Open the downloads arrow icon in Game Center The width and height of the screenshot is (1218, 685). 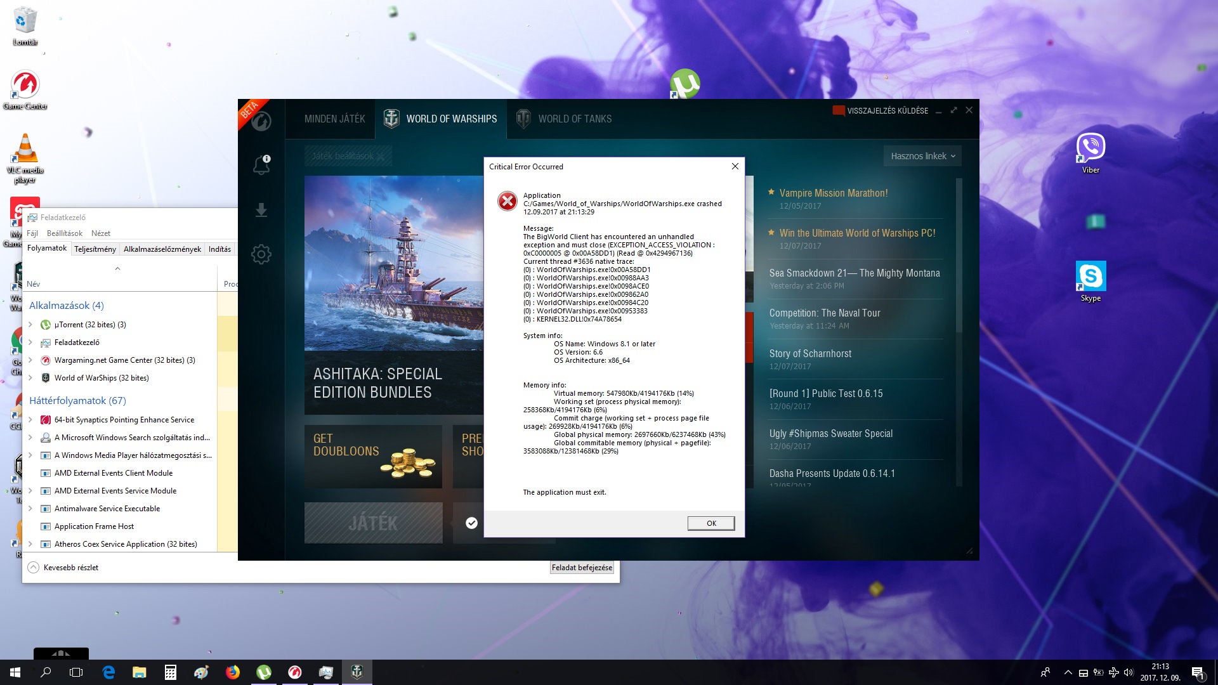pos(261,210)
